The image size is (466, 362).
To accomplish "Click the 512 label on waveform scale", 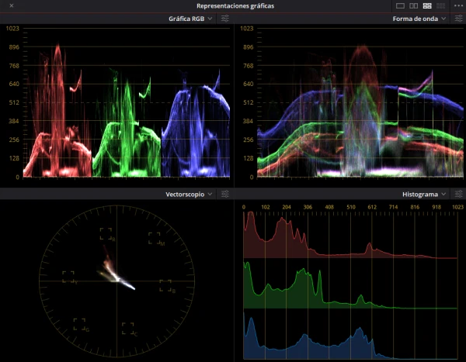I will 249,102.
